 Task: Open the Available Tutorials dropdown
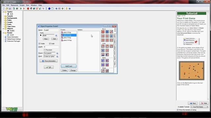click(199, 107)
